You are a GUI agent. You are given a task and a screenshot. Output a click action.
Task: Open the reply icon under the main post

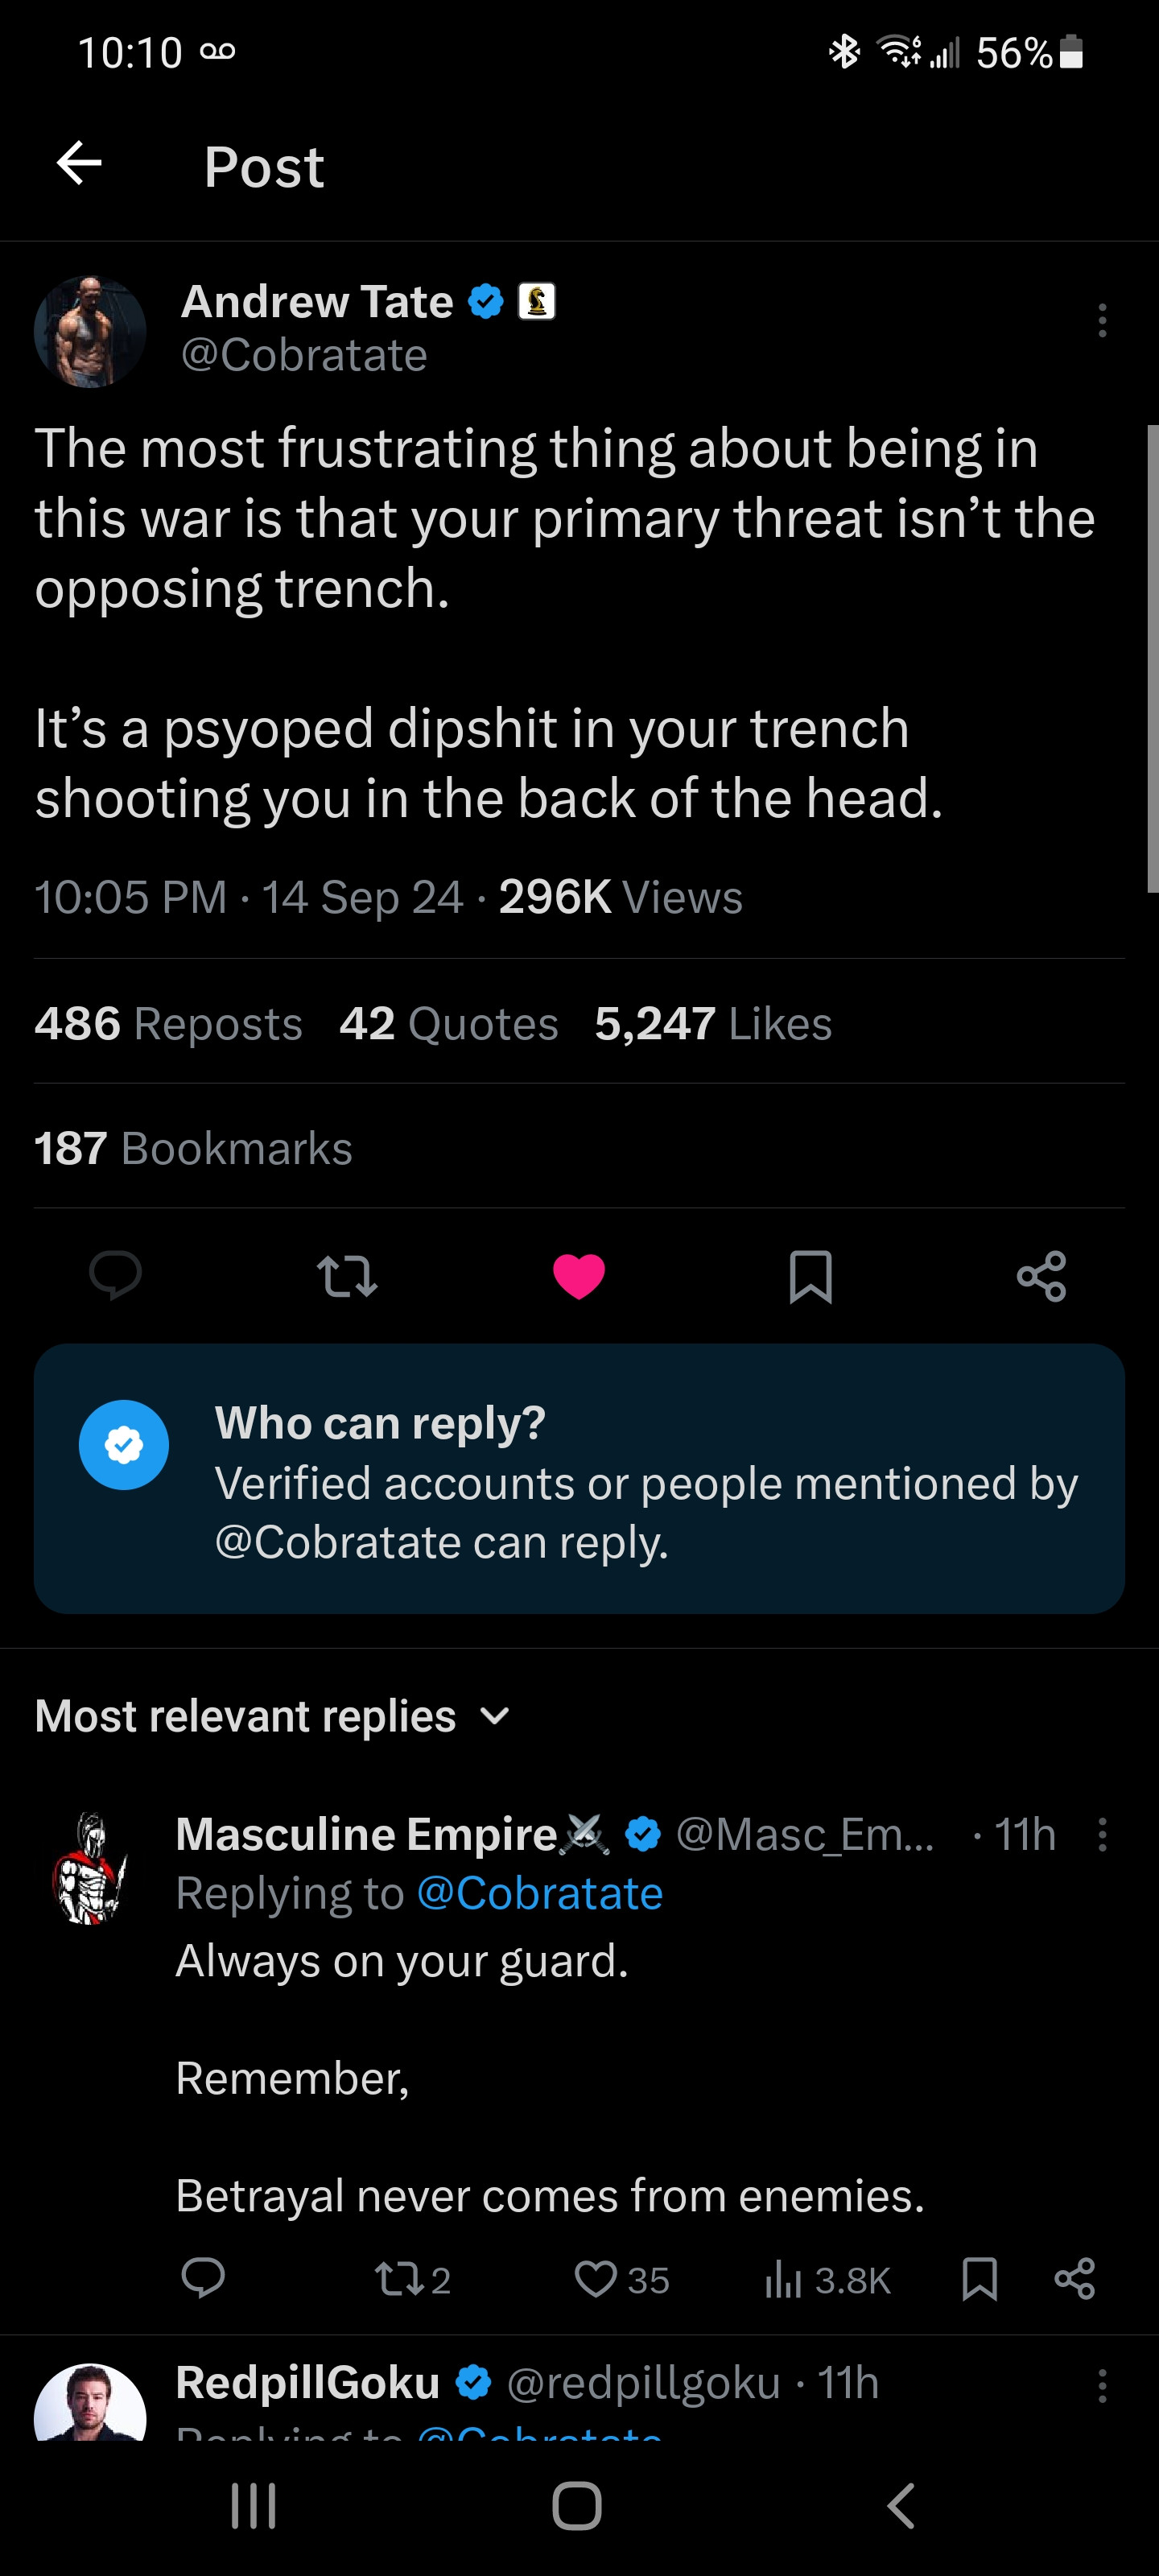click(115, 1276)
